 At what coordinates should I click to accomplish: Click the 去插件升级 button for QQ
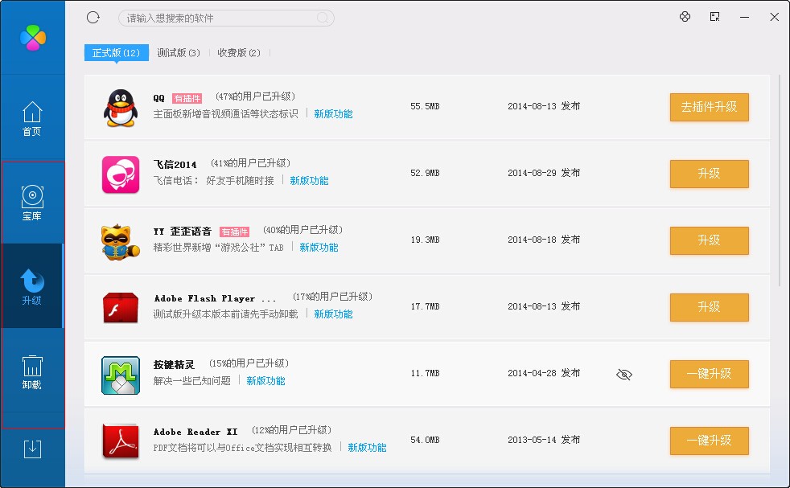coord(709,107)
